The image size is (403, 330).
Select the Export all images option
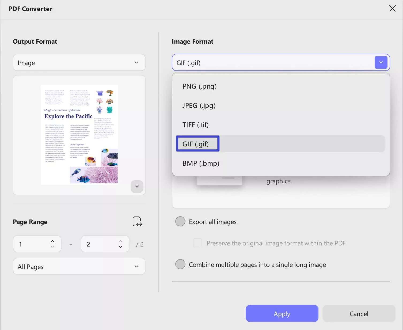(180, 222)
